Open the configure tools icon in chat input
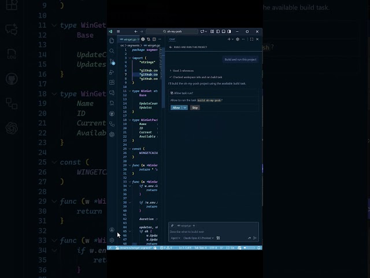 (x=219, y=238)
